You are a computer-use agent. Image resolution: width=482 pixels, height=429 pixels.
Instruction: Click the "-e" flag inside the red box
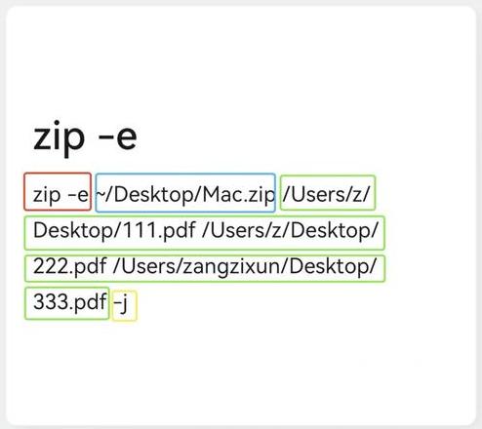[78, 196]
